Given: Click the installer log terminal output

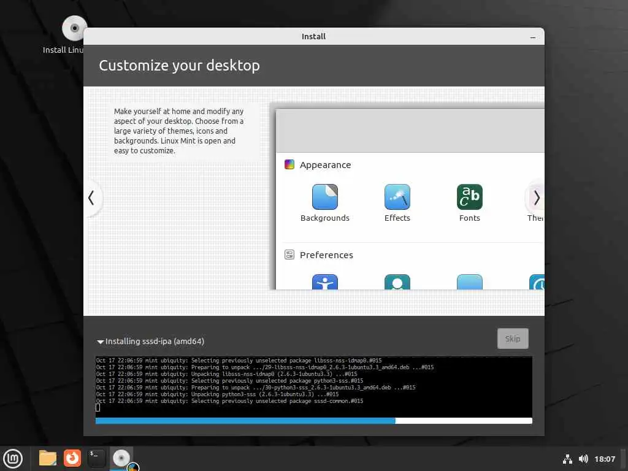Looking at the screenshot, I should [x=313, y=386].
